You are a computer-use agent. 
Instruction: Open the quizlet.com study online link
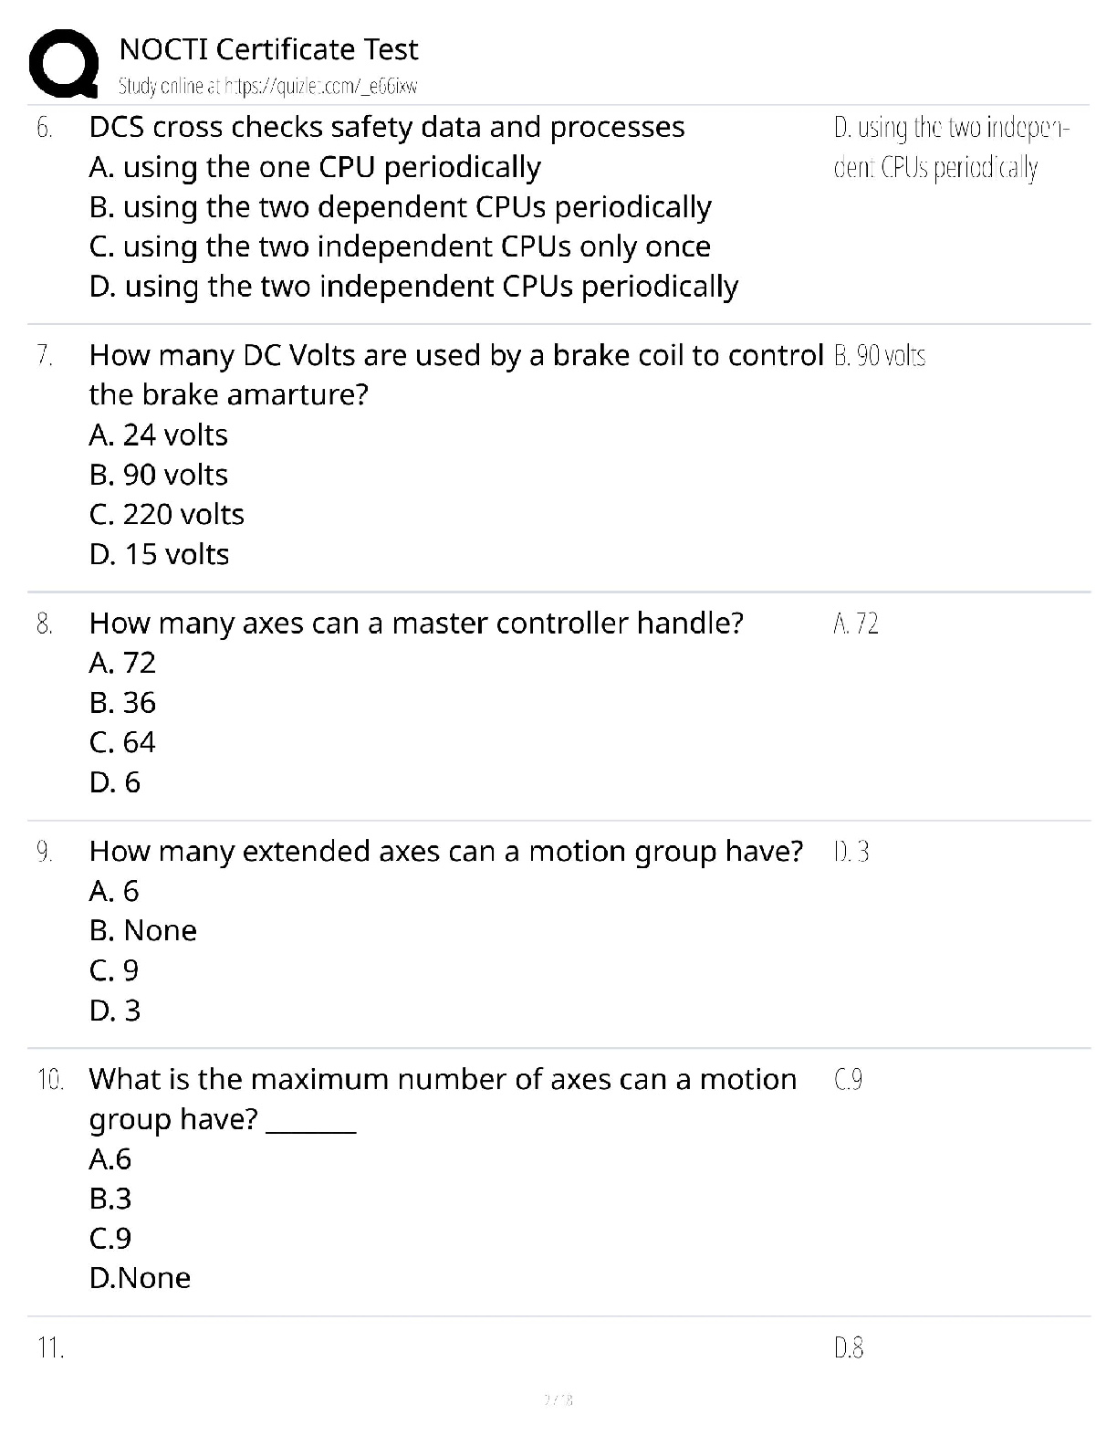(267, 87)
